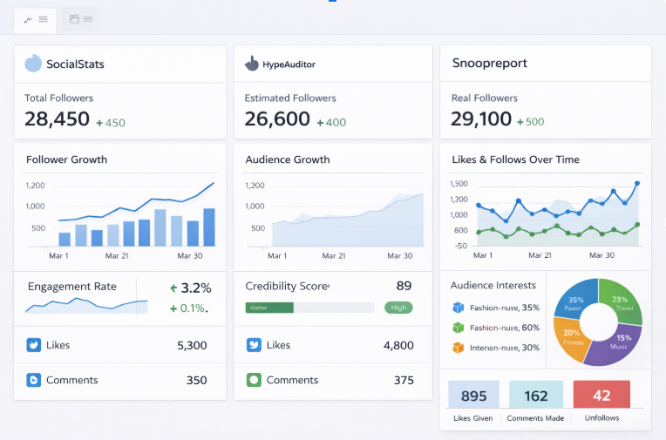
Task: Switch to the window layout view tab
Action: (81, 19)
